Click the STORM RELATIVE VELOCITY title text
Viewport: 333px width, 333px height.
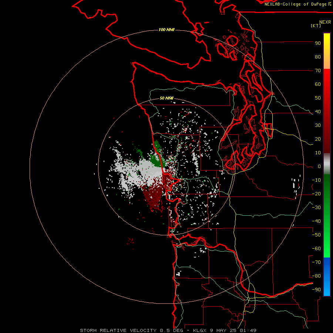click(118, 330)
